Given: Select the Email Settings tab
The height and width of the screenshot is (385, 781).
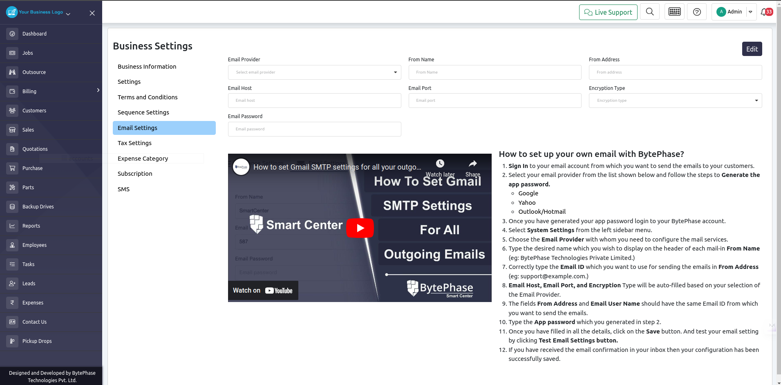Looking at the screenshot, I should click(x=164, y=128).
